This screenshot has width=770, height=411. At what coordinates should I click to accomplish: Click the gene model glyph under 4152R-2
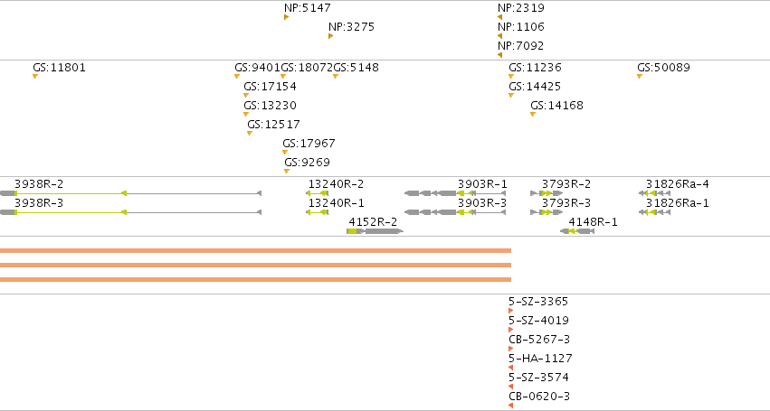pos(375,231)
